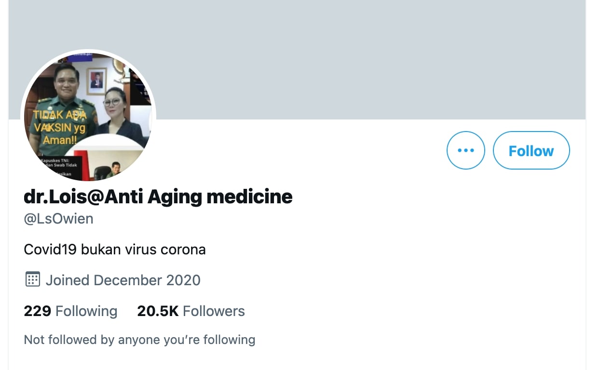This screenshot has height=370, width=600.
Task: Open the 20.5K Followers list
Action: [x=190, y=311]
